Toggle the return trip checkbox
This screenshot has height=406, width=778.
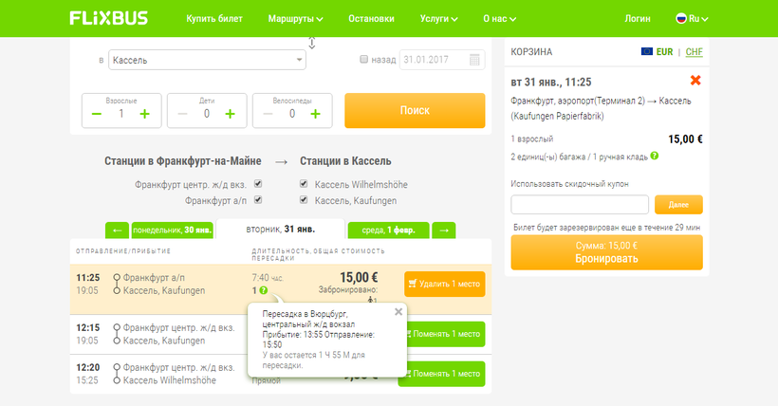pos(363,60)
